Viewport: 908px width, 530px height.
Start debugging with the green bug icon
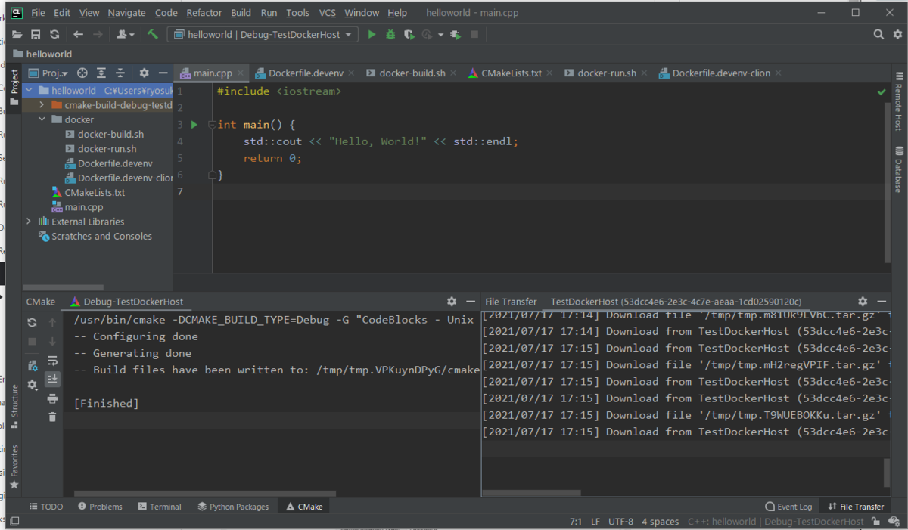(x=390, y=34)
